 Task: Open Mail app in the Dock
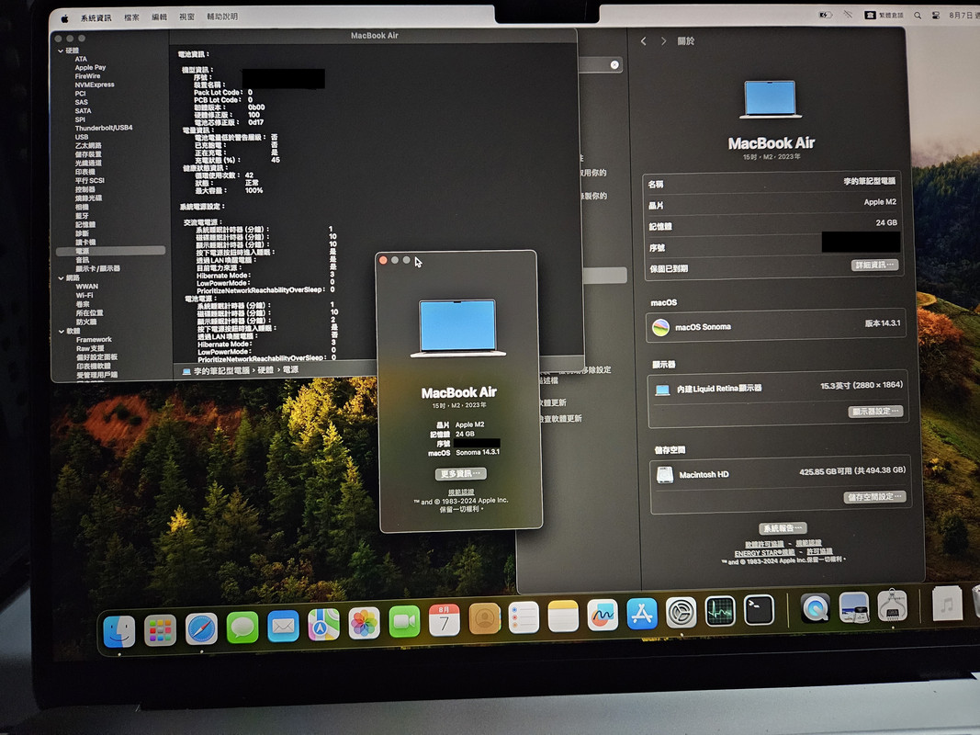click(x=283, y=627)
